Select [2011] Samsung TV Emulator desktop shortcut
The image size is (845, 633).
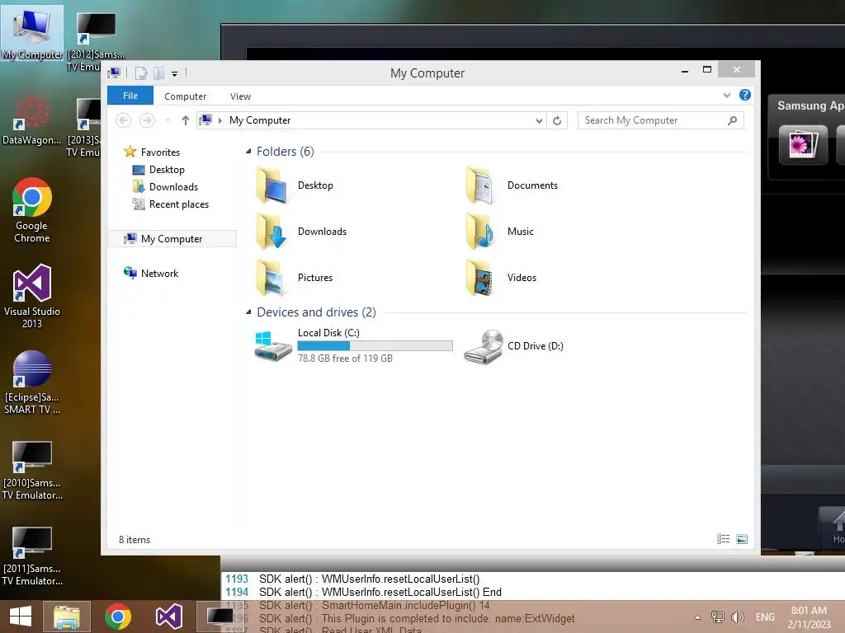(x=32, y=556)
